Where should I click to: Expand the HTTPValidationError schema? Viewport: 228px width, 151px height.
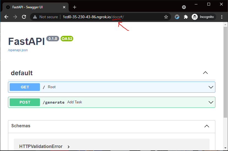tap(69, 147)
